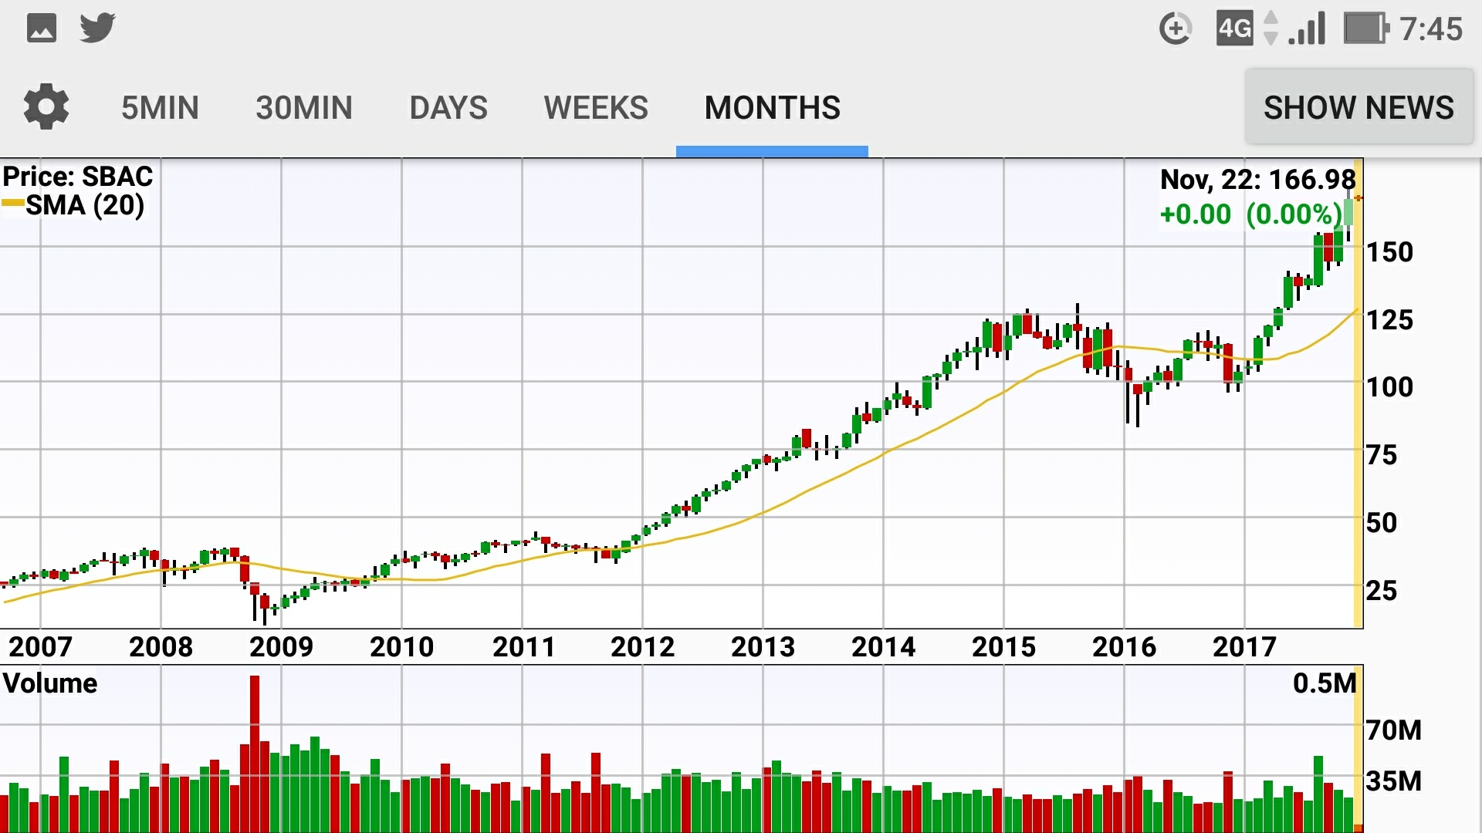This screenshot has width=1482, height=833.
Task: Switch to the 5MIN timeframe tab
Action: coord(160,108)
